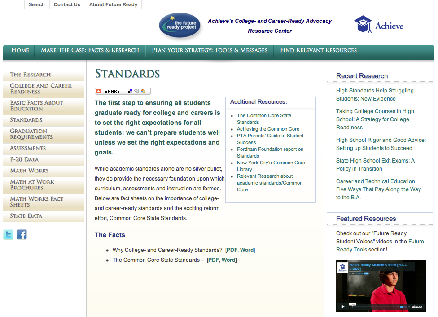Share via the MySpace people icon
This screenshot has width=438, height=317.
click(x=136, y=91)
